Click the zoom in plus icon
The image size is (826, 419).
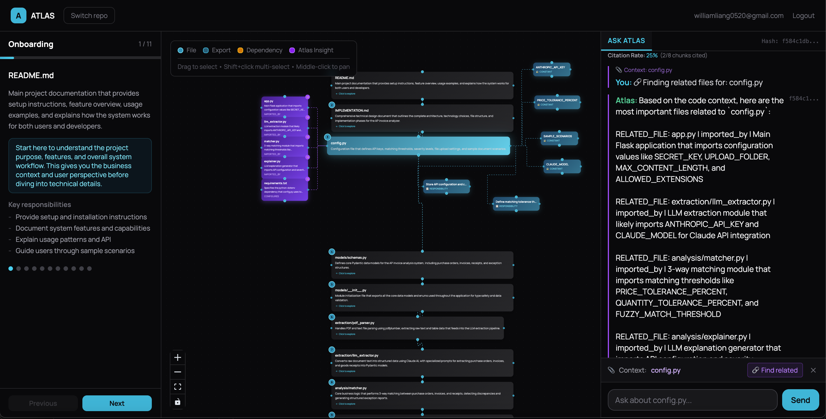177,357
